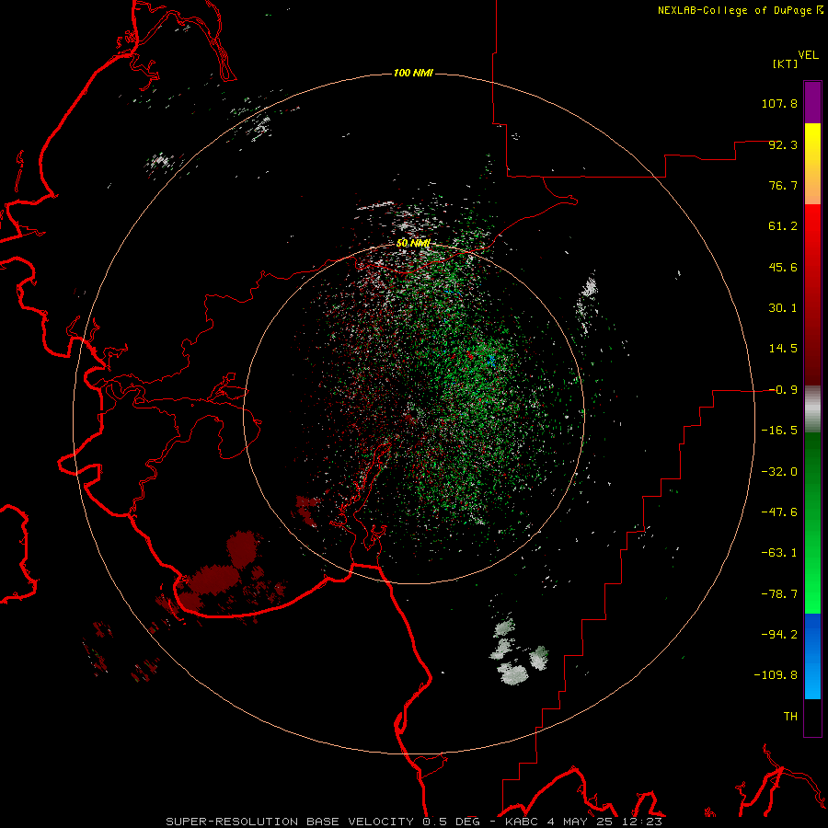This screenshot has height=828, width=828.
Task: Click the 92.3 velocity scale value
Action: coord(783,144)
